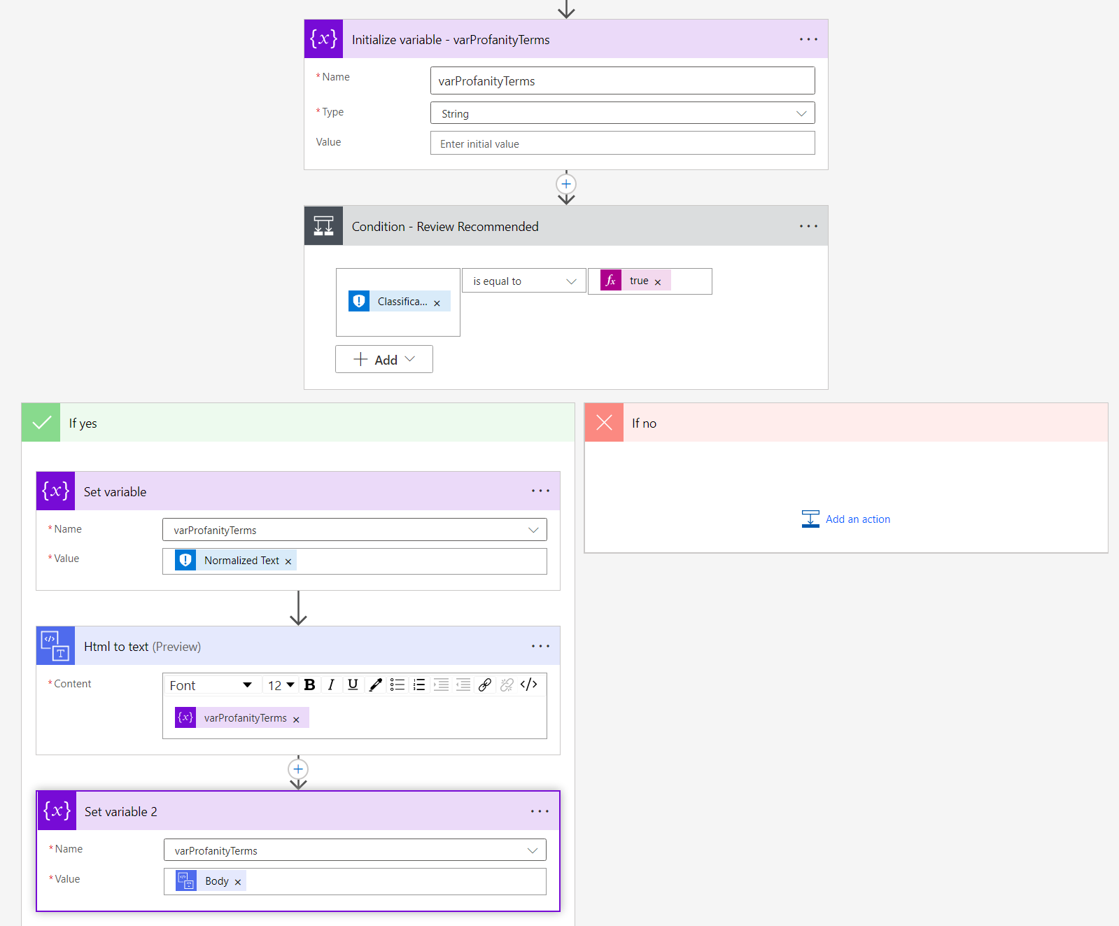Open the Font family dropdown

(x=211, y=685)
